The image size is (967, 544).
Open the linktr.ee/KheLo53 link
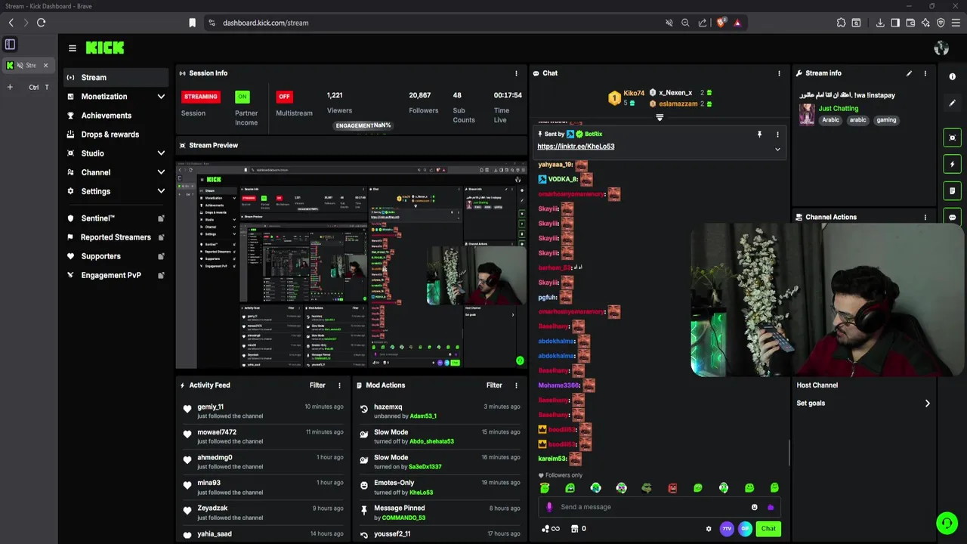pos(576,147)
